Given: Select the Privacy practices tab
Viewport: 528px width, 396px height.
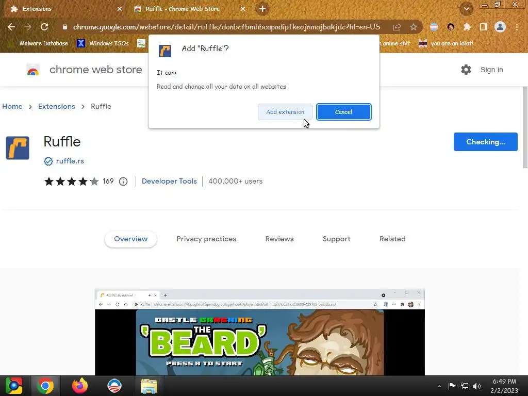Looking at the screenshot, I should tap(206, 239).
